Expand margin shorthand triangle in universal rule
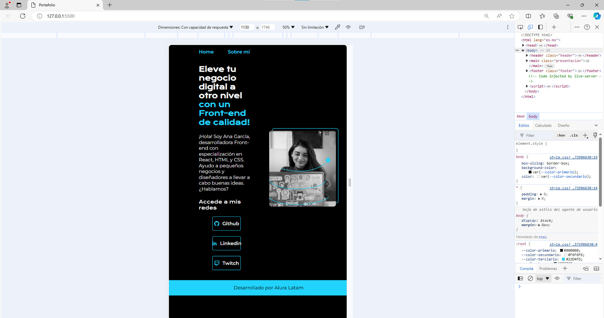Image resolution: width=604 pixels, height=318 pixels. pos(539,199)
